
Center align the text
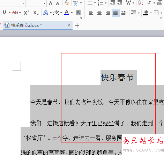[99, 13]
